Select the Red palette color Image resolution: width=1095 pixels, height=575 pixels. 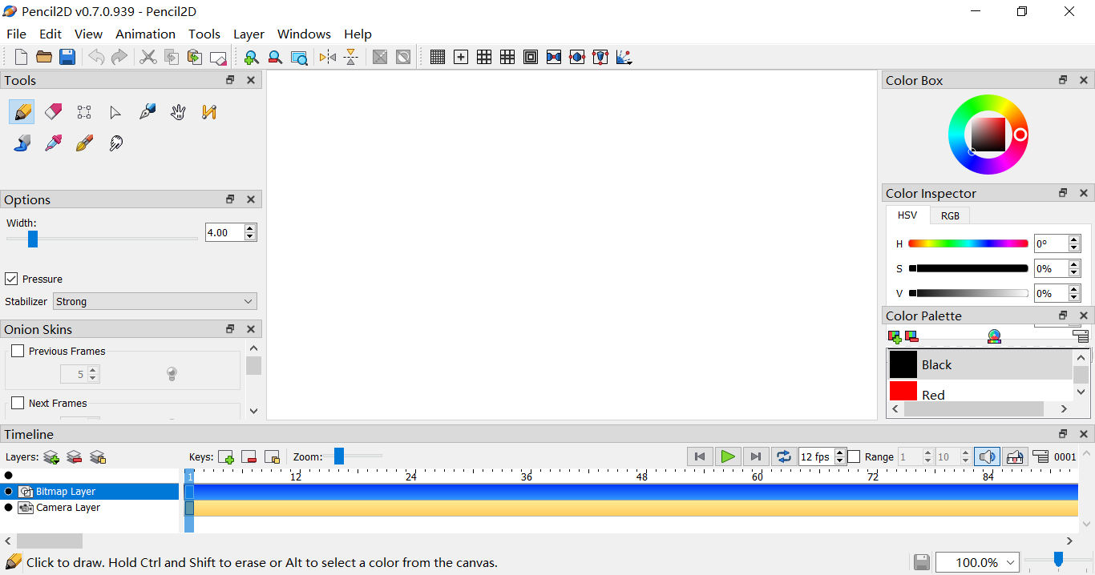coord(933,394)
